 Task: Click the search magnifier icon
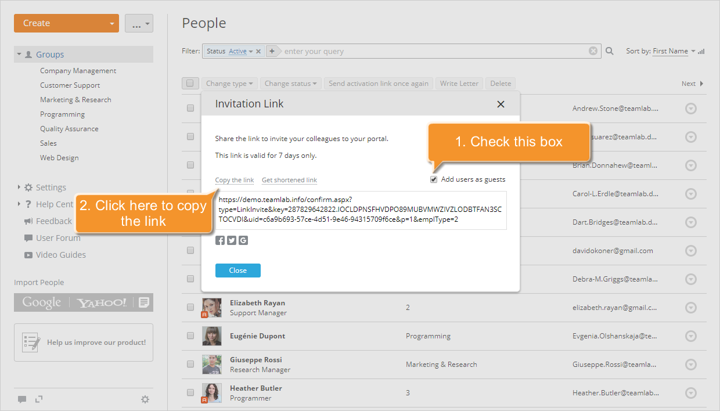(610, 51)
